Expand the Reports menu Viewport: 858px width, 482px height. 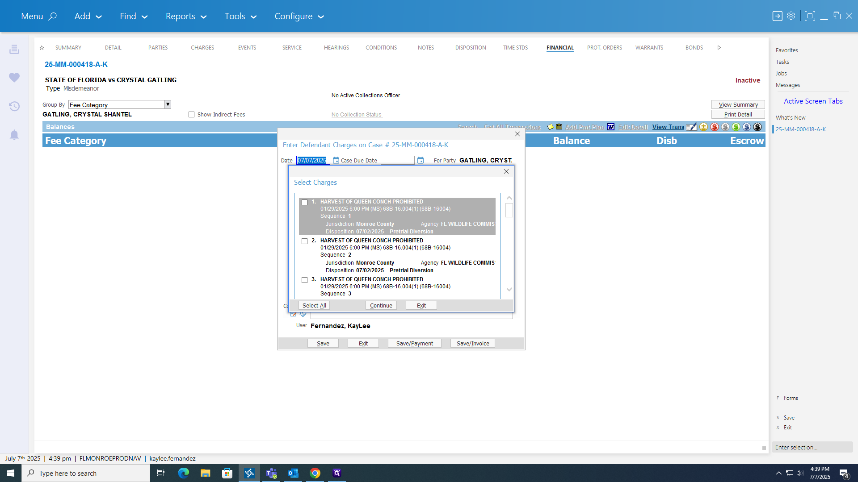tap(186, 16)
